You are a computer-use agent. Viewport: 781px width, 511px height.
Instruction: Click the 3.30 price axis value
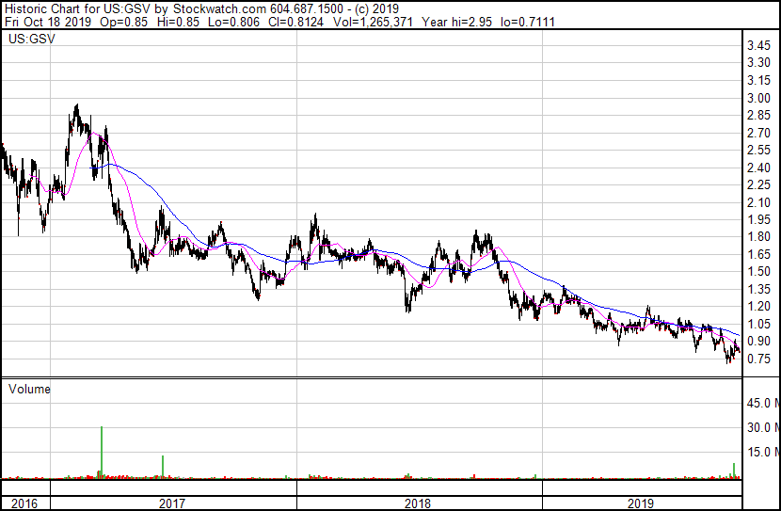point(758,63)
